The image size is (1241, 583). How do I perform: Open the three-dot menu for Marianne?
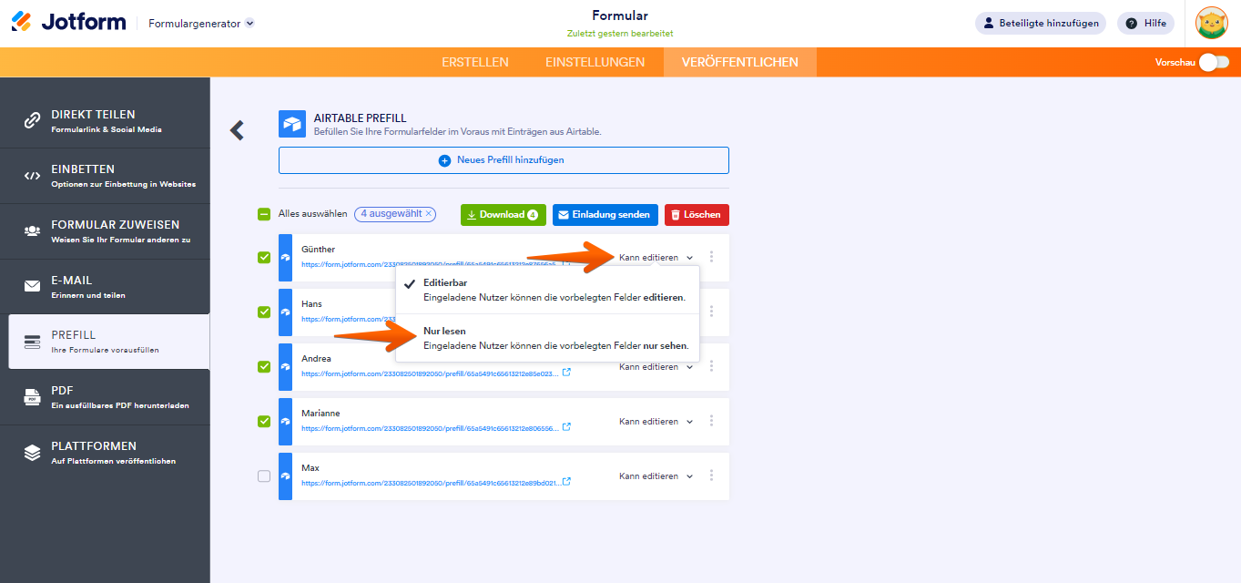pos(711,421)
